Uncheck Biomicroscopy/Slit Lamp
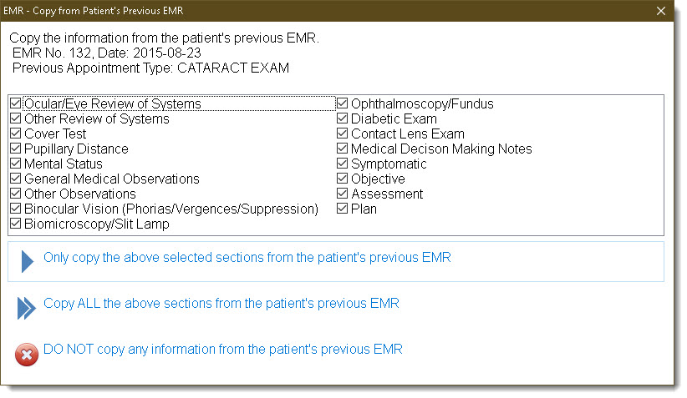The height and width of the screenshot is (398, 687). 15,224
